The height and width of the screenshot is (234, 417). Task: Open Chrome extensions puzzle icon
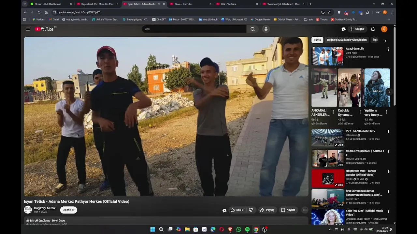[x=367, y=12]
